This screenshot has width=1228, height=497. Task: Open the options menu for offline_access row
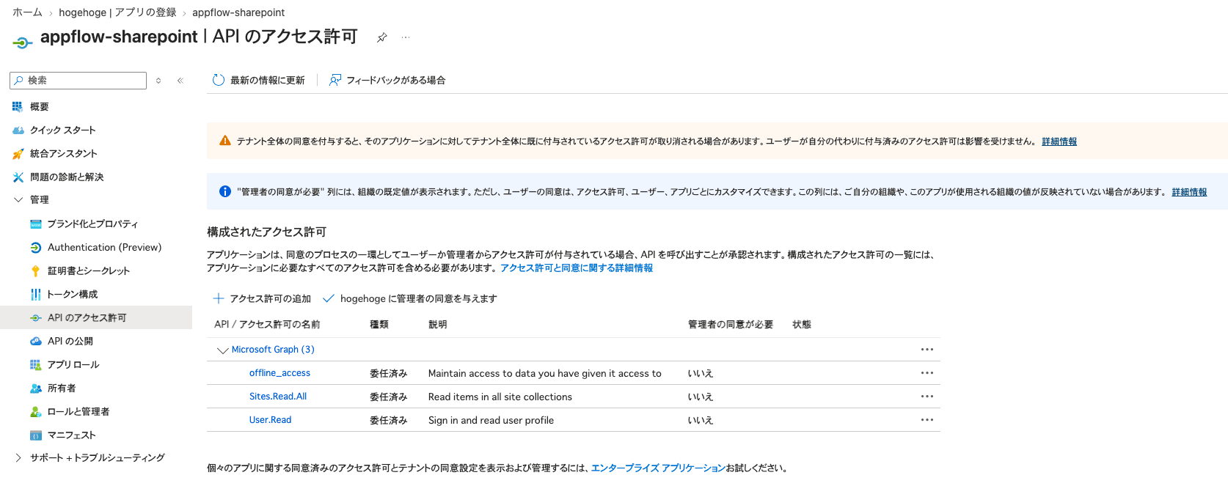927,373
